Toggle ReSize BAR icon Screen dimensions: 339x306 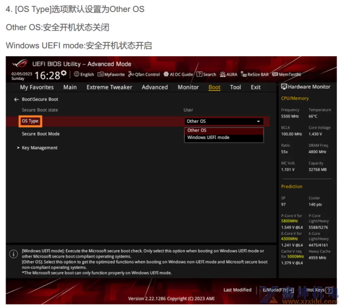(x=244, y=74)
